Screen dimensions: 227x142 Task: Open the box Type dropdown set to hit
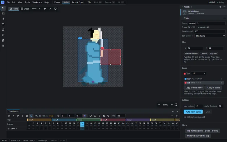pyautogui.click(x=198, y=73)
